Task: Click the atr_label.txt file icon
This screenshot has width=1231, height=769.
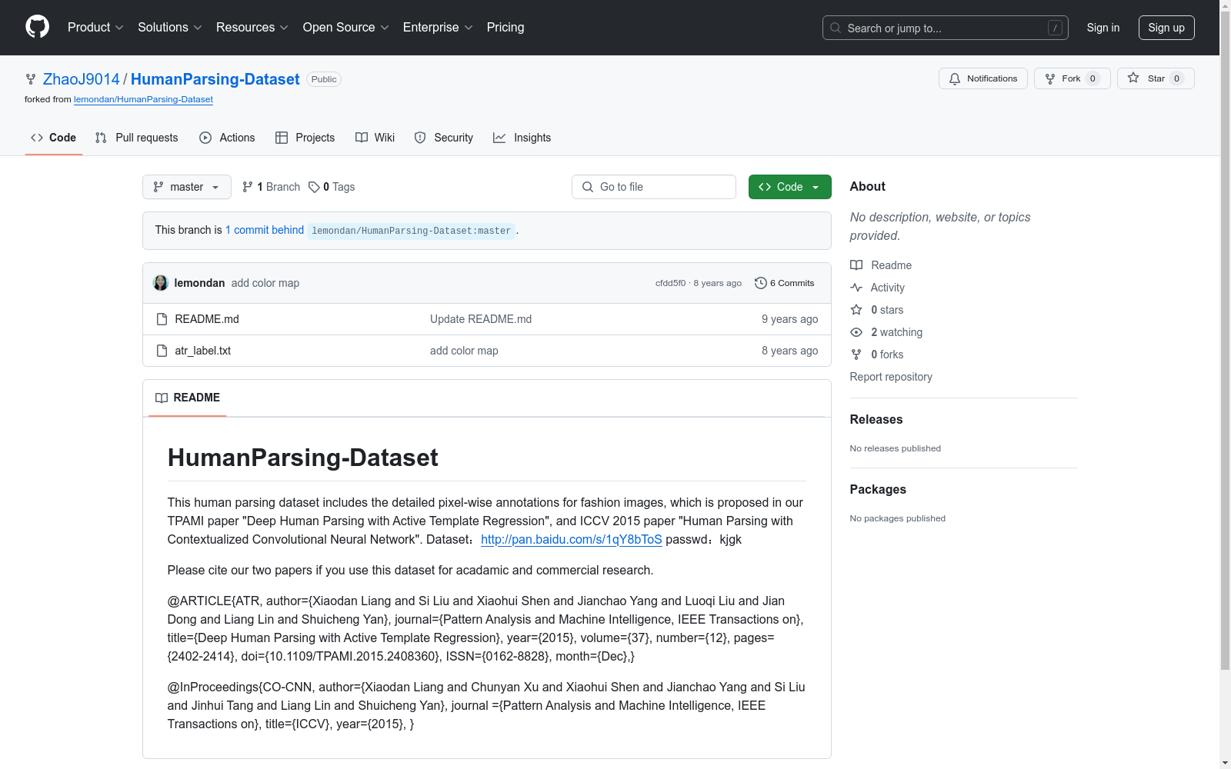Action: click(162, 351)
